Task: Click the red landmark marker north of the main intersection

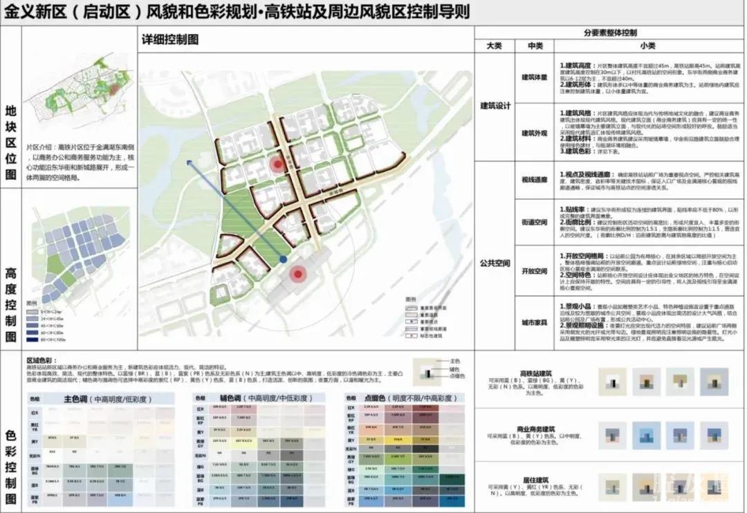Action: (277, 164)
